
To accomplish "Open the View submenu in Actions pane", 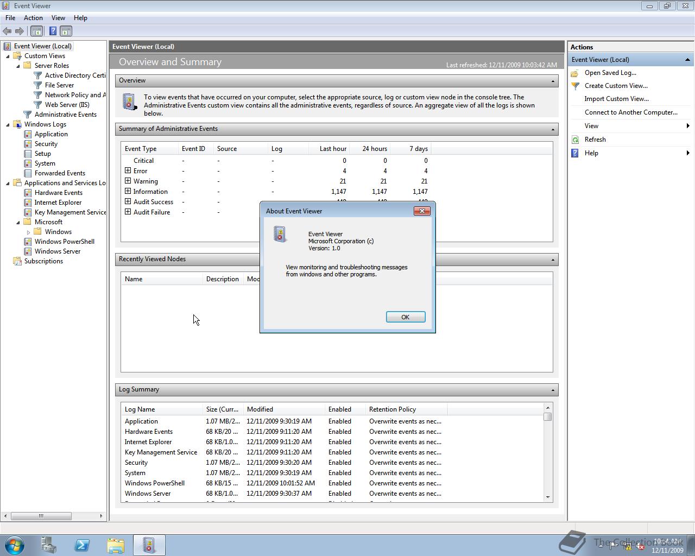I will (x=630, y=126).
